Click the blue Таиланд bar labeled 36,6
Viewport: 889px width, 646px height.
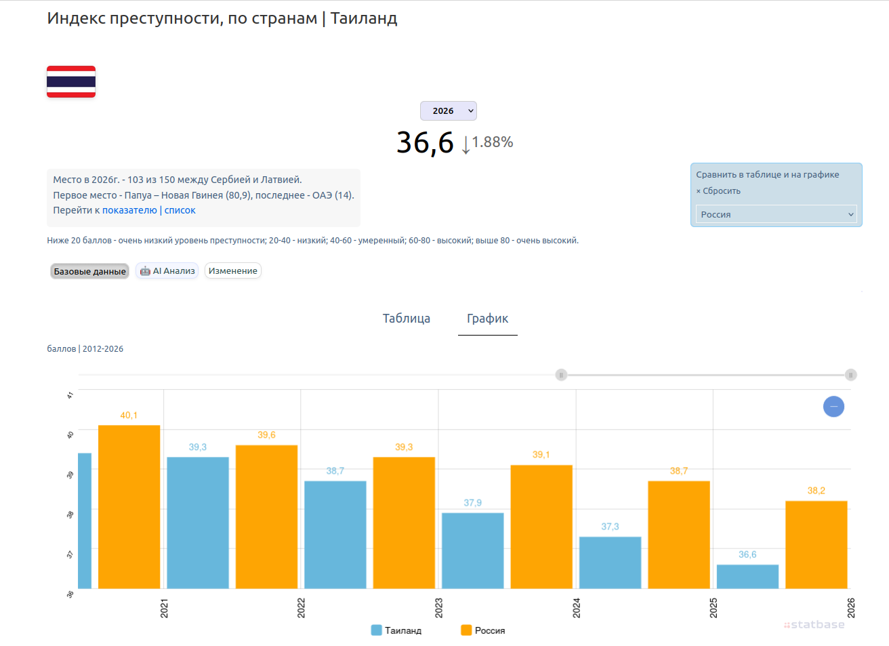[747, 576]
